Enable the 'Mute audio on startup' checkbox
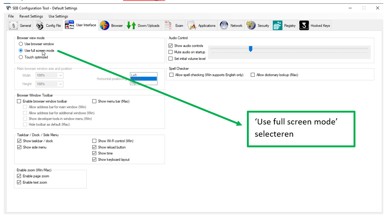 tap(171, 52)
